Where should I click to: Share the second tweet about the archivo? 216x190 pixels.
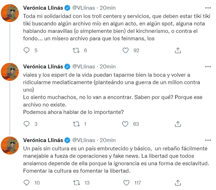178,124
